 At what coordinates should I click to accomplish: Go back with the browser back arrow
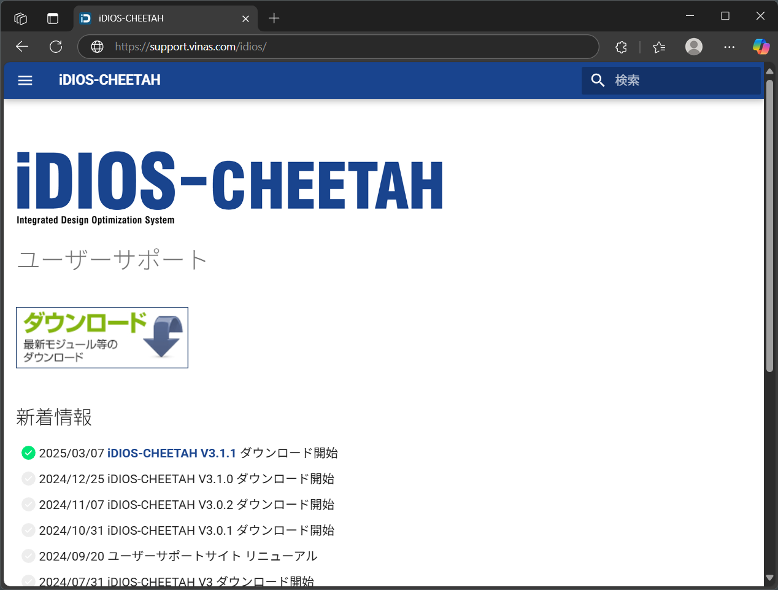(22, 47)
